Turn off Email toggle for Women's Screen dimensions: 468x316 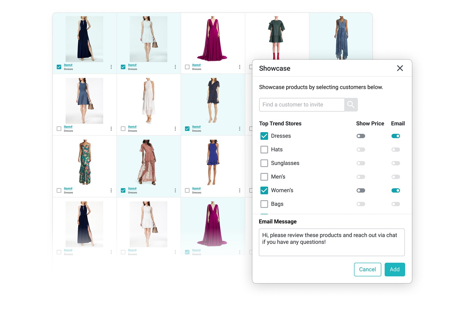tap(396, 190)
